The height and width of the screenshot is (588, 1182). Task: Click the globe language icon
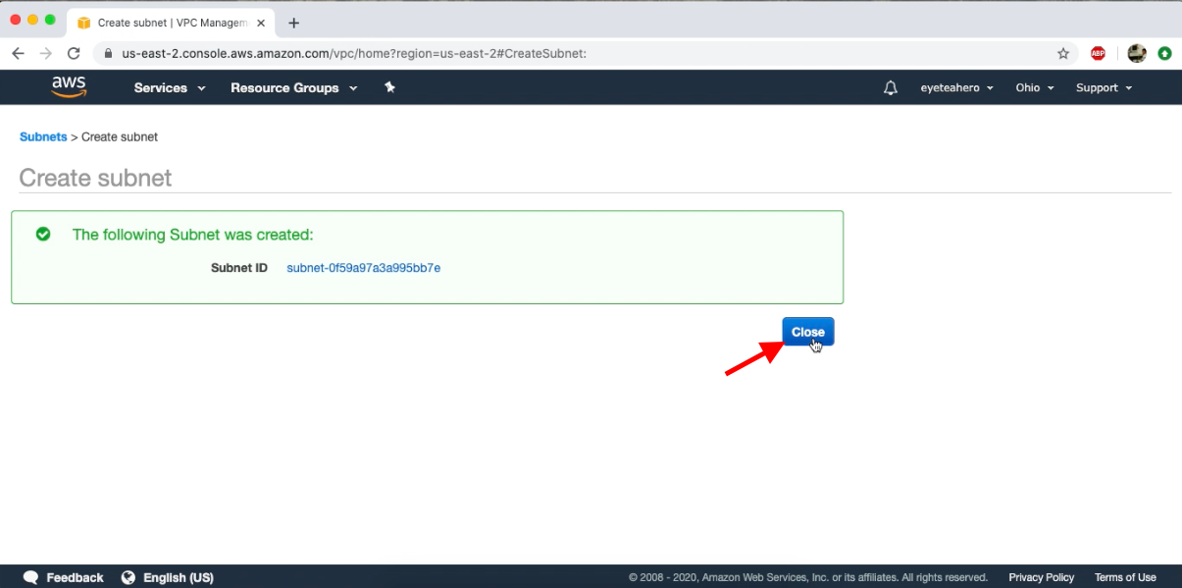tap(128, 577)
